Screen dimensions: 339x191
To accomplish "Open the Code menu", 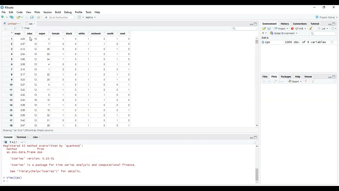I will pos(20,12).
